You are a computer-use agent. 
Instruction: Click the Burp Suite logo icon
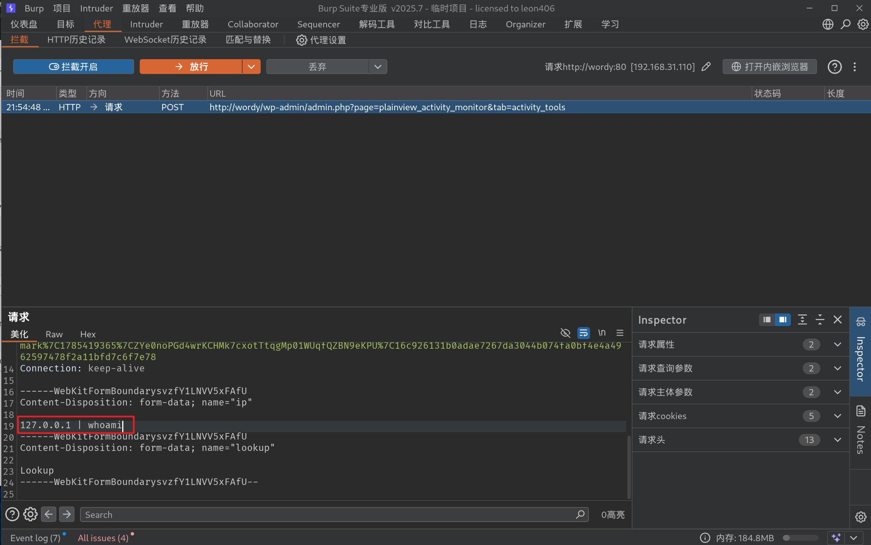(x=11, y=8)
